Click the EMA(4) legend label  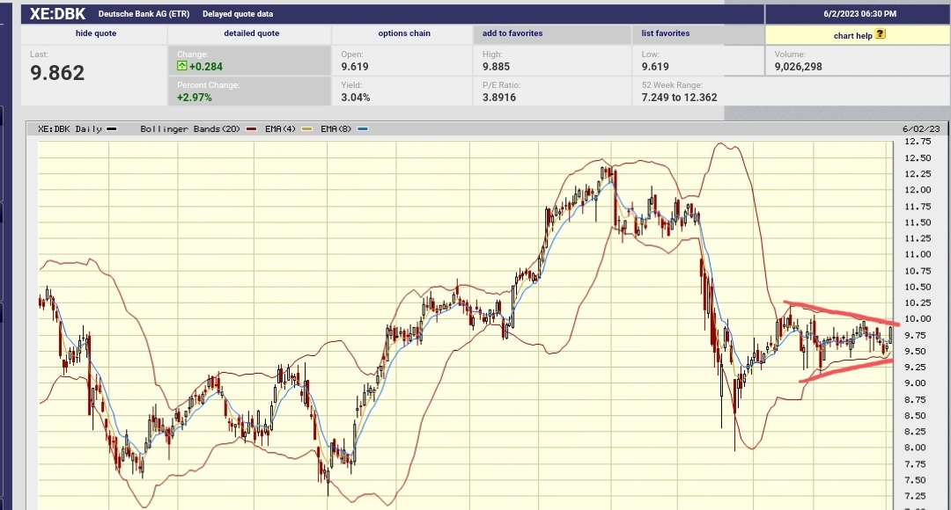[280, 129]
